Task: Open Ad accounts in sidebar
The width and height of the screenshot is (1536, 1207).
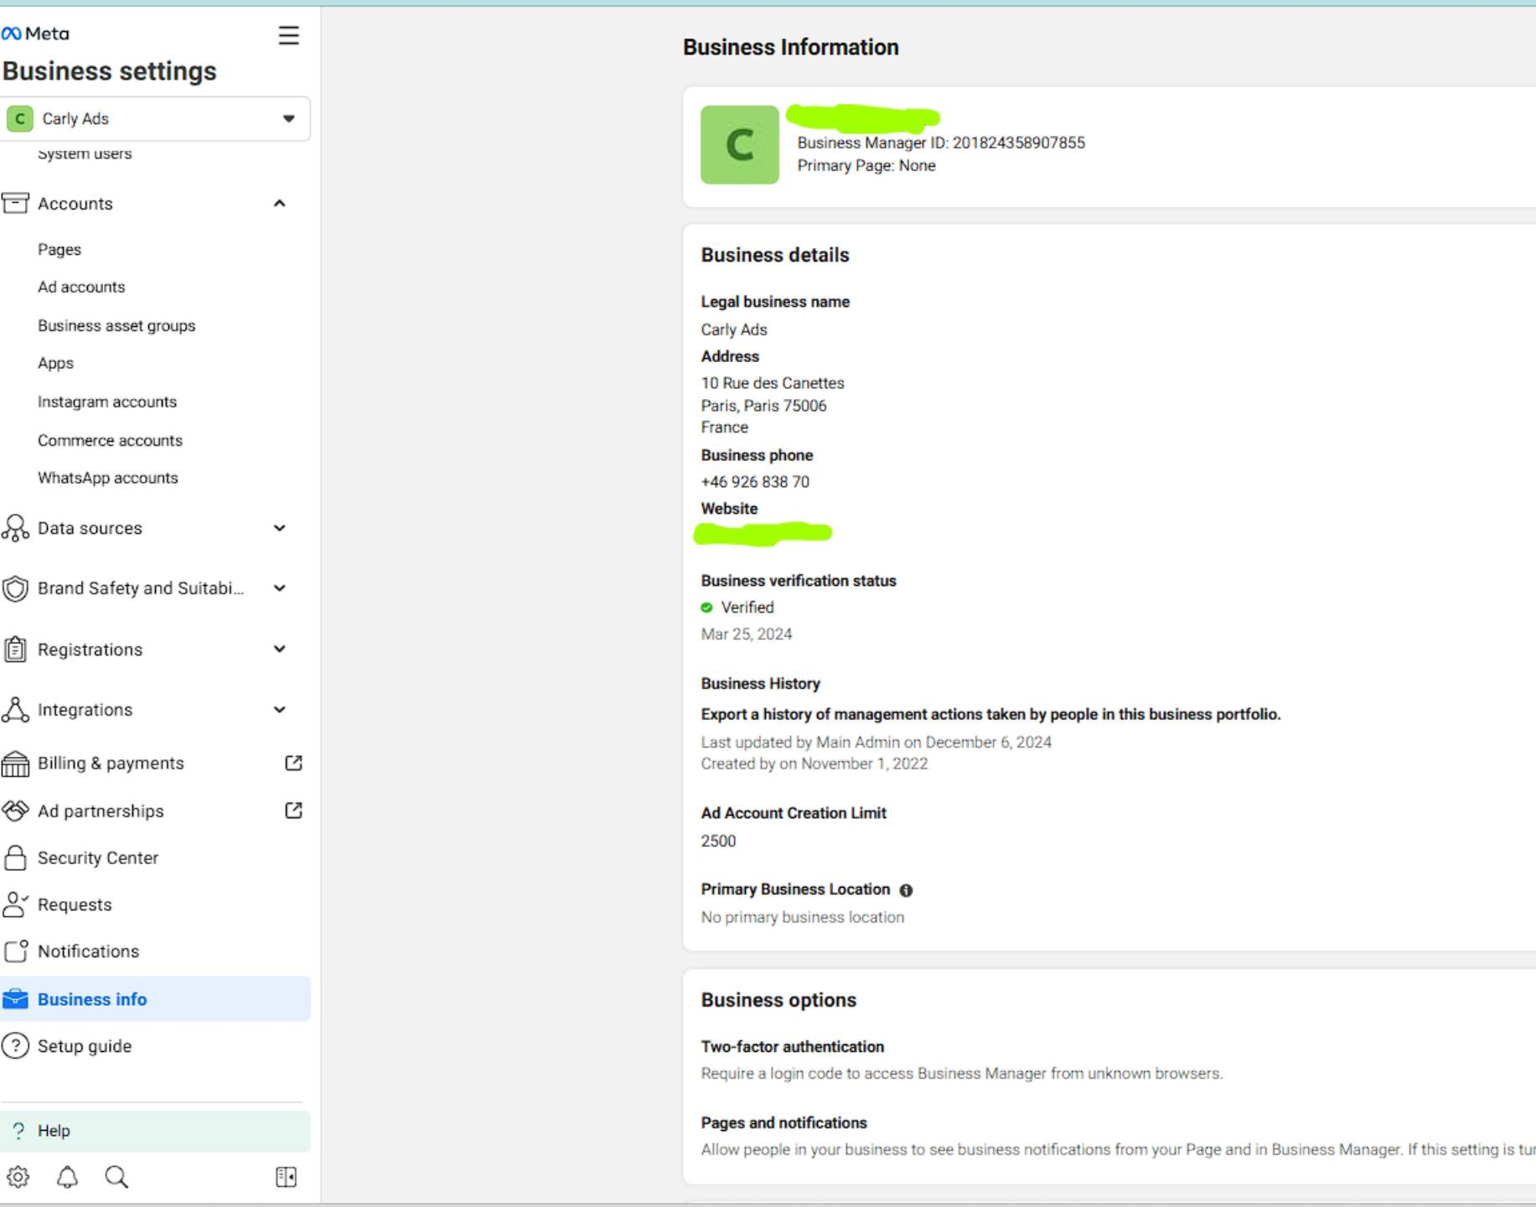Action: pyautogui.click(x=81, y=287)
